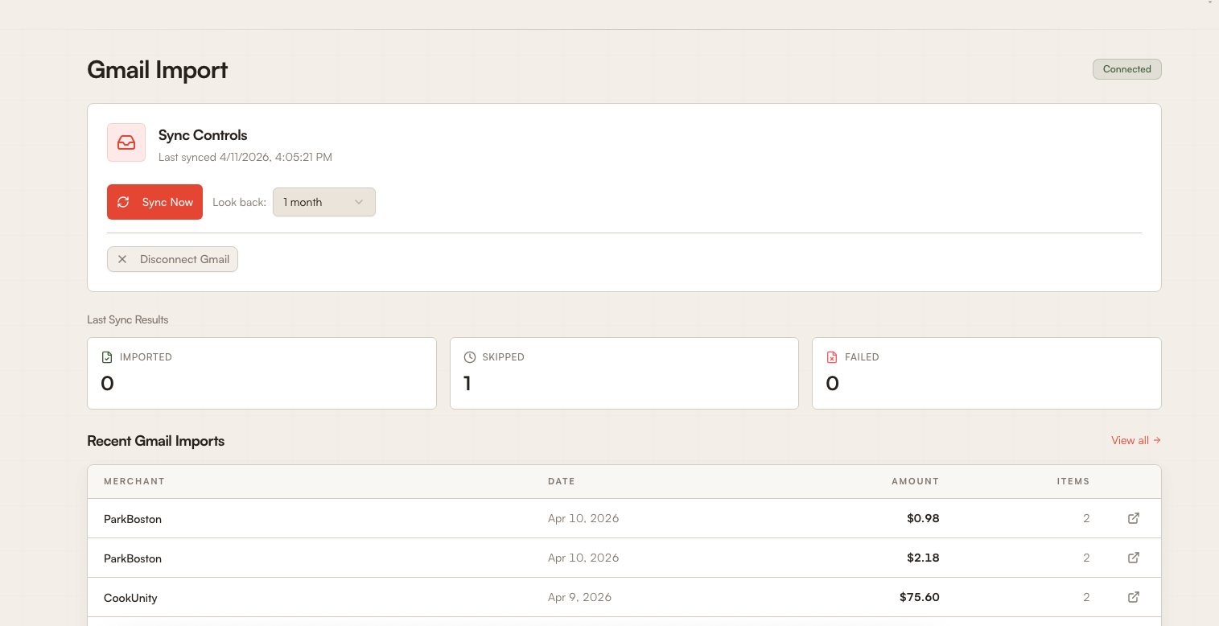Click the mailbox icon beside Sync Controls
This screenshot has width=1219, height=626.
pos(126,142)
